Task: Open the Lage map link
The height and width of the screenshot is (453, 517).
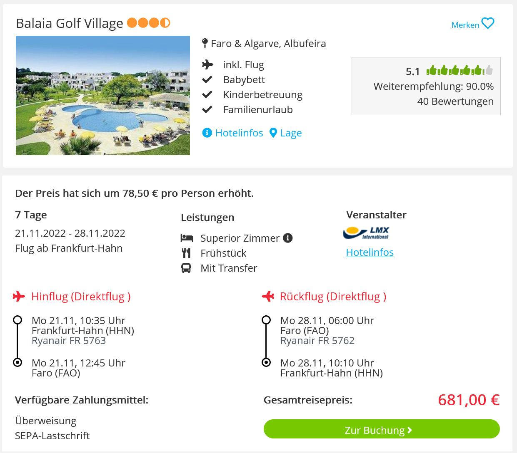Action: click(x=286, y=133)
